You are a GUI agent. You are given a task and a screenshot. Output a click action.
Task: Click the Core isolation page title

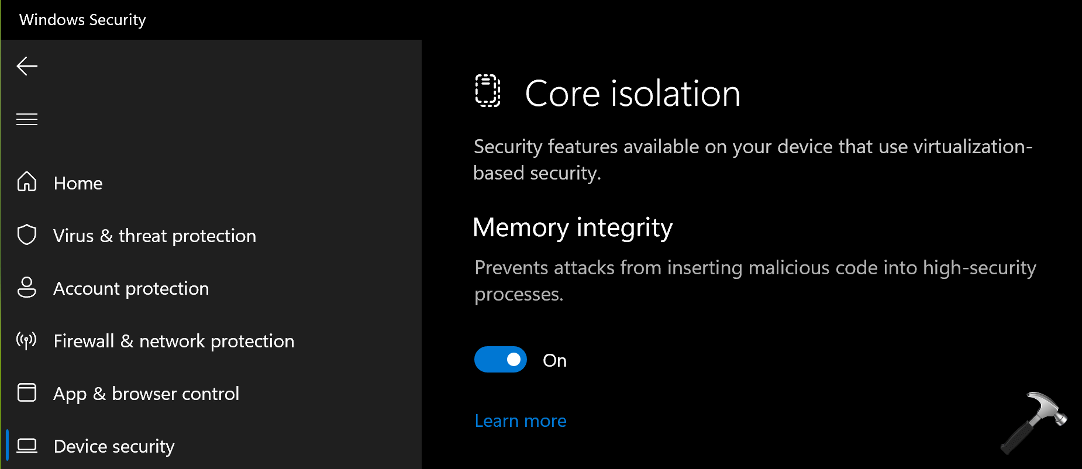click(633, 94)
